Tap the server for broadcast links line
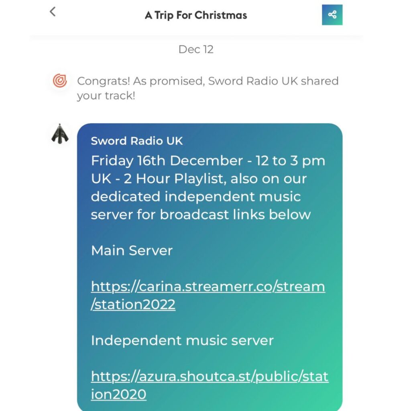The width and height of the screenshot is (411, 411). [x=201, y=214]
